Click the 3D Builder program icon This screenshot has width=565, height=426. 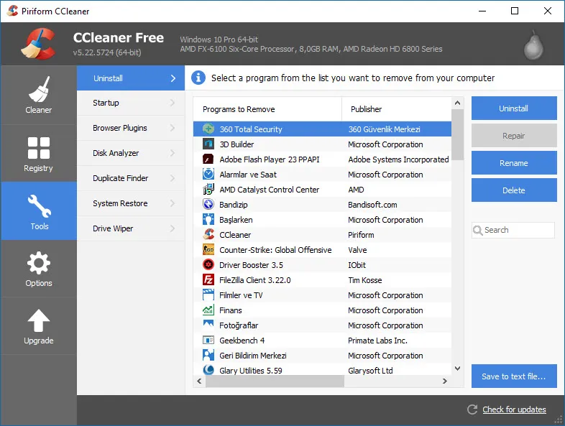[x=208, y=144]
